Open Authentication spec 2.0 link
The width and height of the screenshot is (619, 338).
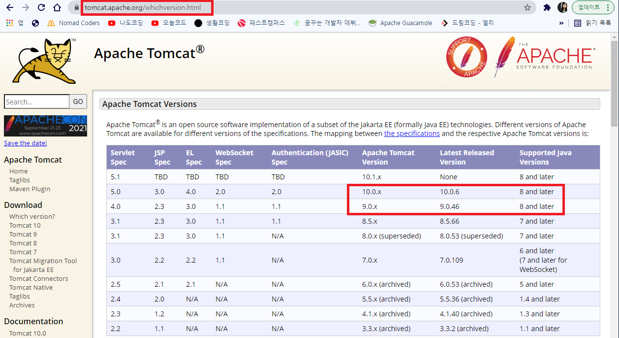point(276,192)
